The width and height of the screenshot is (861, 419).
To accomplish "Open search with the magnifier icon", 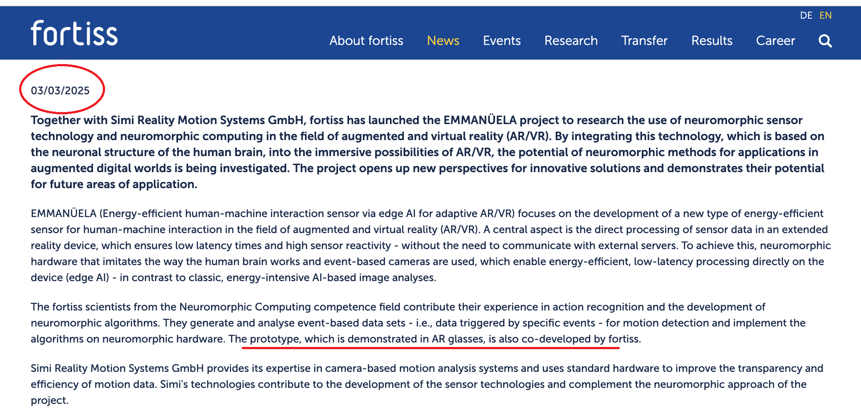I will pos(825,41).
